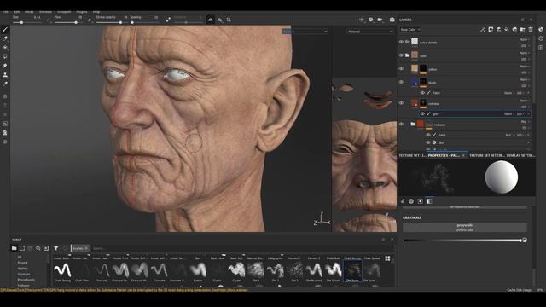Switch to the Texture Set Settings tab
546x307 pixels.
click(x=486, y=155)
